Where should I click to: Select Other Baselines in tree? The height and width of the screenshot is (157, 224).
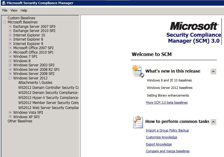click(20, 121)
